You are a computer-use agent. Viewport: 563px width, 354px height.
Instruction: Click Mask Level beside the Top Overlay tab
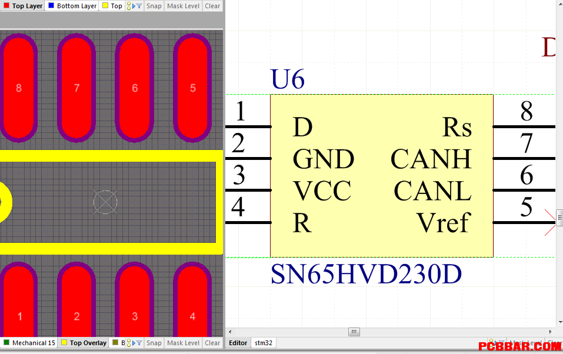click(x=183, y=343)
